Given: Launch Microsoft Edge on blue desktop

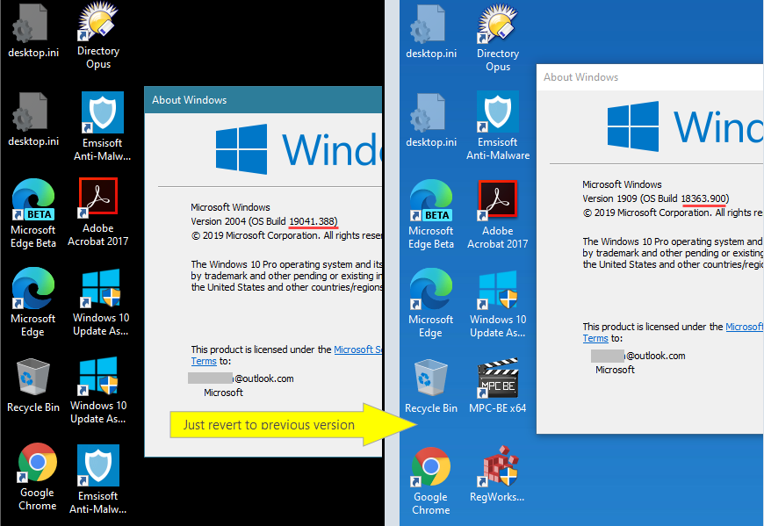Looking at the screenshot, I should click(x=430, y=303).
